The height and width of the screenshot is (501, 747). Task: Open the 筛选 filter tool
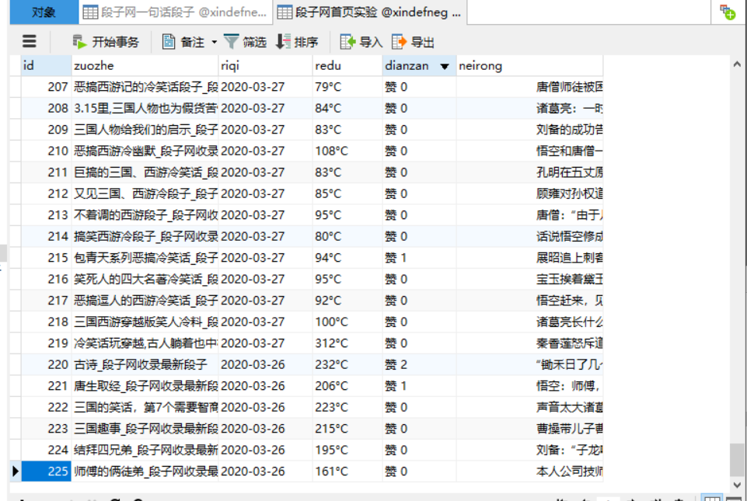[232, 42]
